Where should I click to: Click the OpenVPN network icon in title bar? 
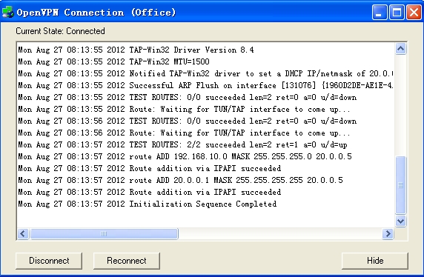point(7,12)
